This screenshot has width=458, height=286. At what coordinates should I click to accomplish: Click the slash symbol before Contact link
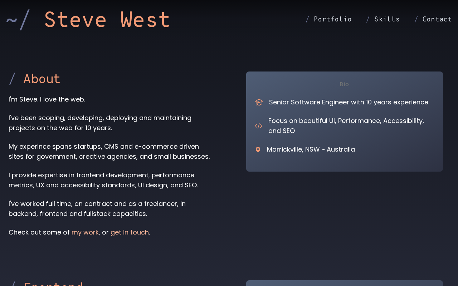[x=416, y=19]
